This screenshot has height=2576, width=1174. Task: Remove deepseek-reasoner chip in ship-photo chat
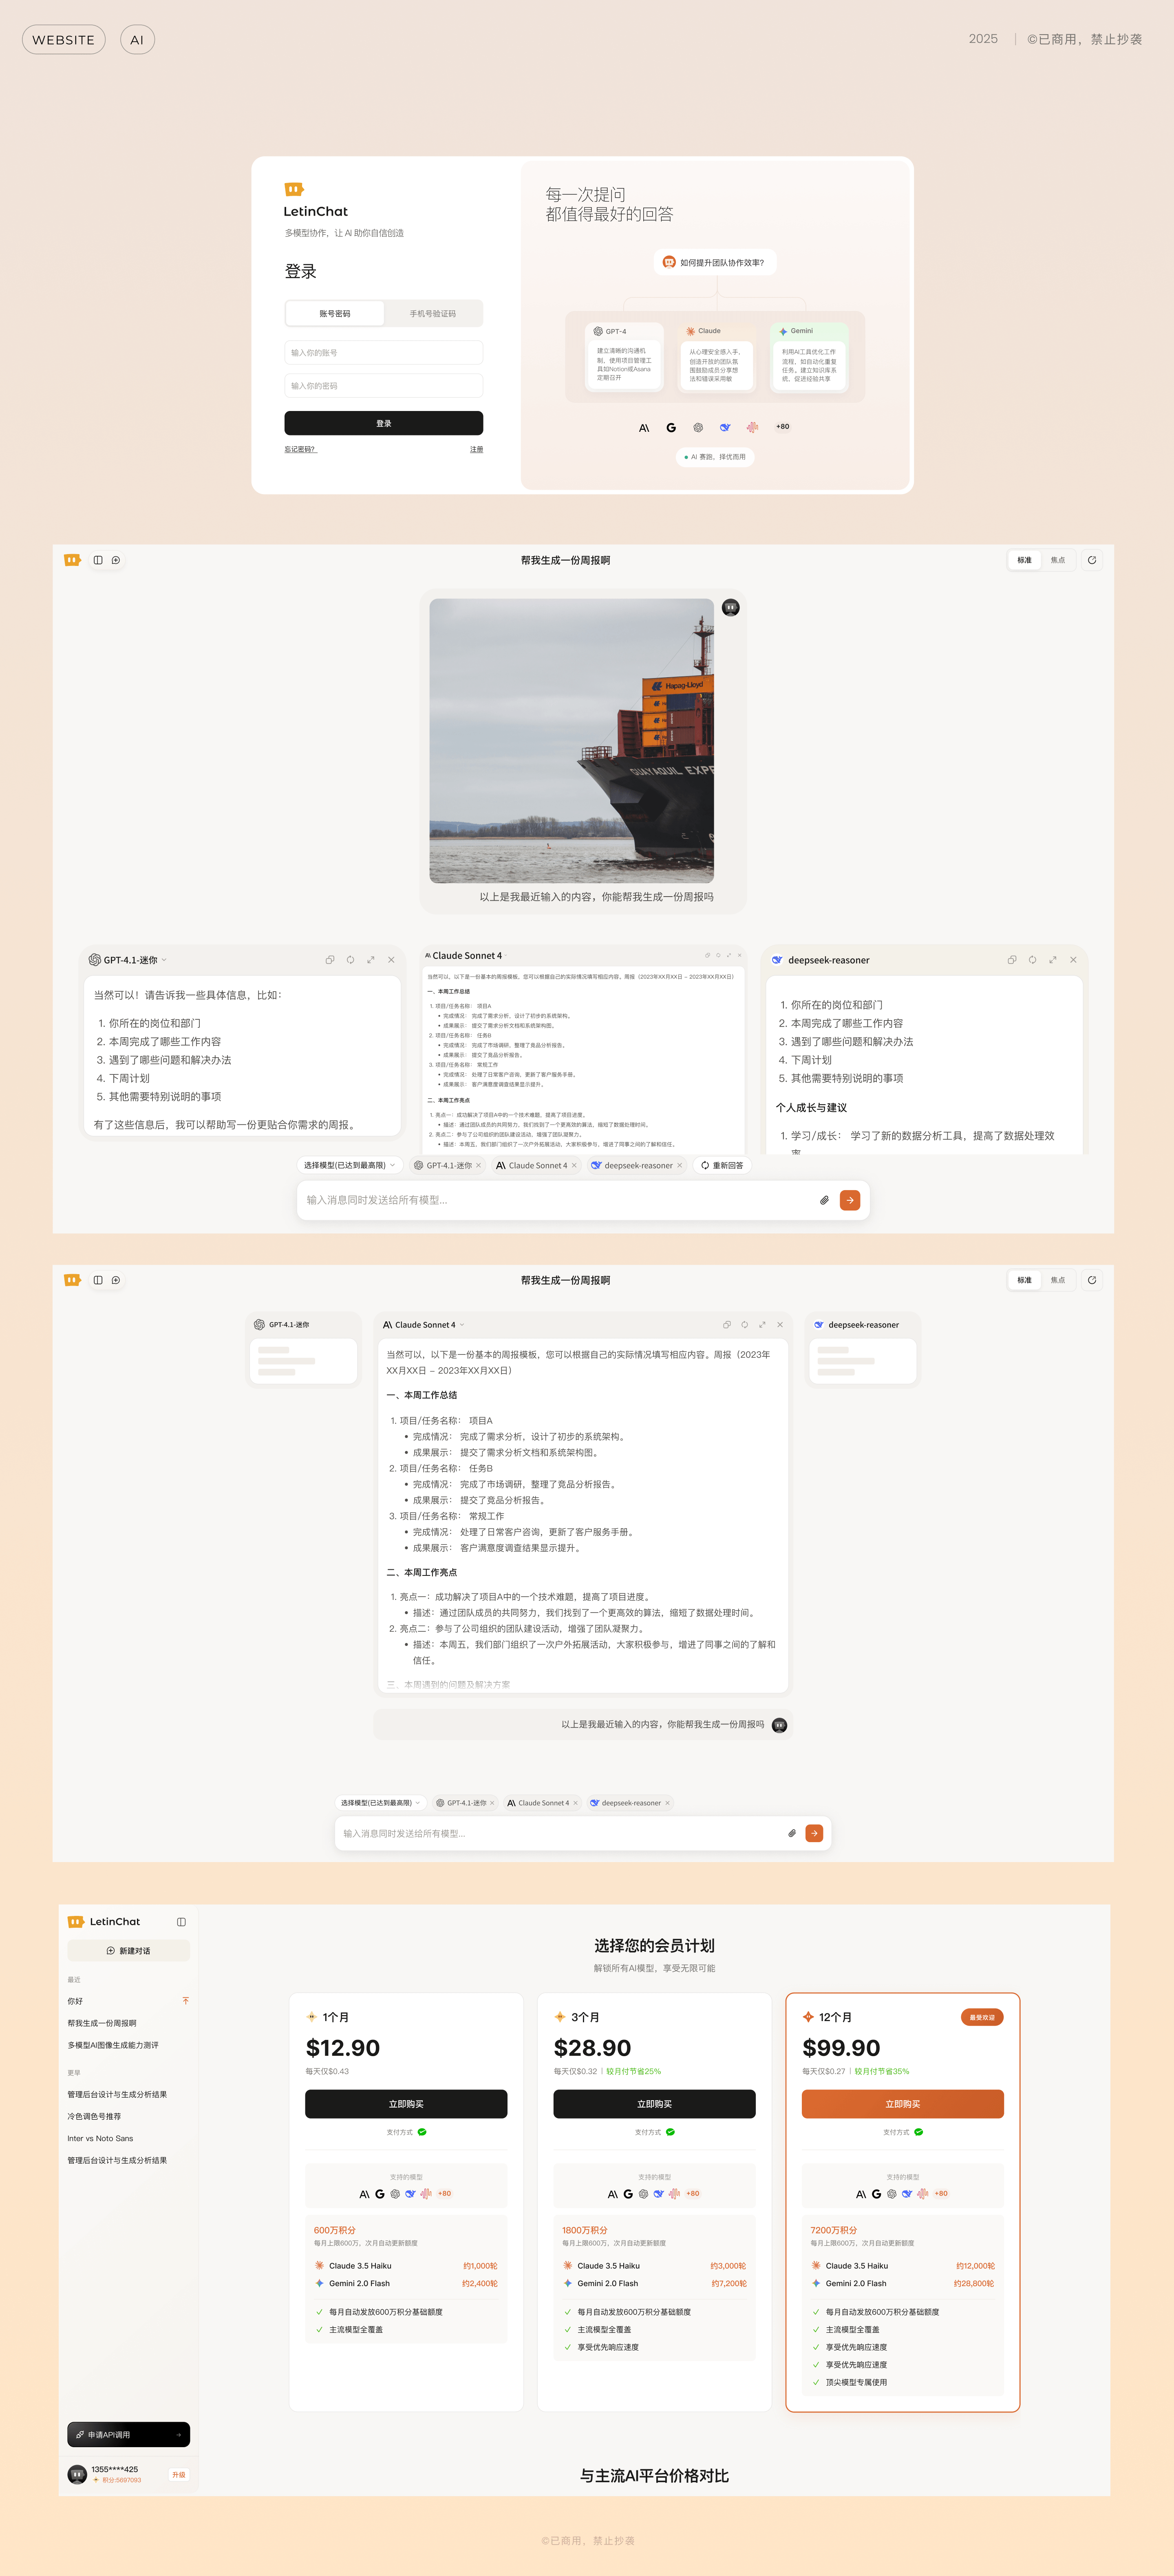679,1165
